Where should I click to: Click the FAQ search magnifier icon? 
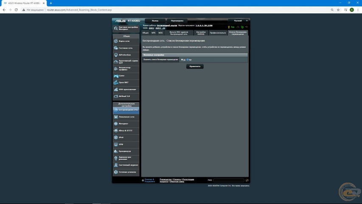click(247, 180)
